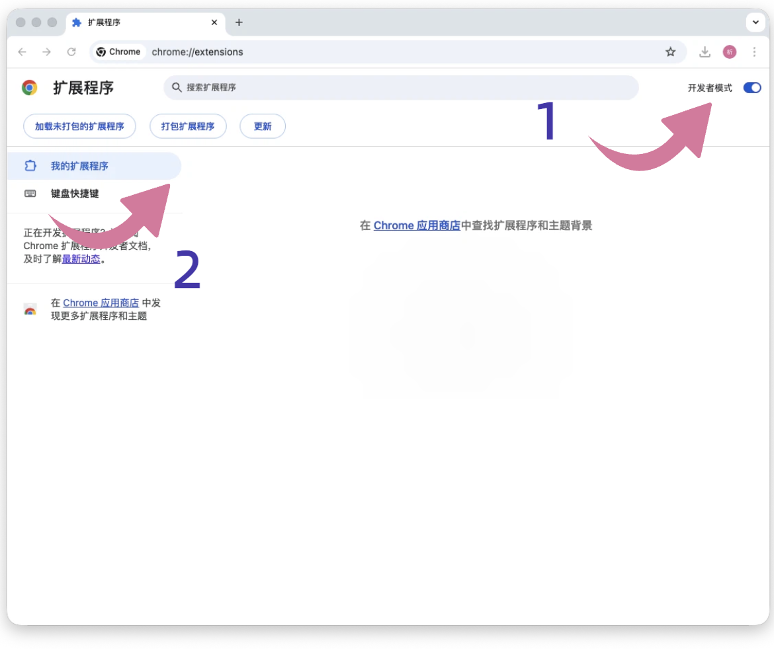Click the 更新 button

[263, 126]
